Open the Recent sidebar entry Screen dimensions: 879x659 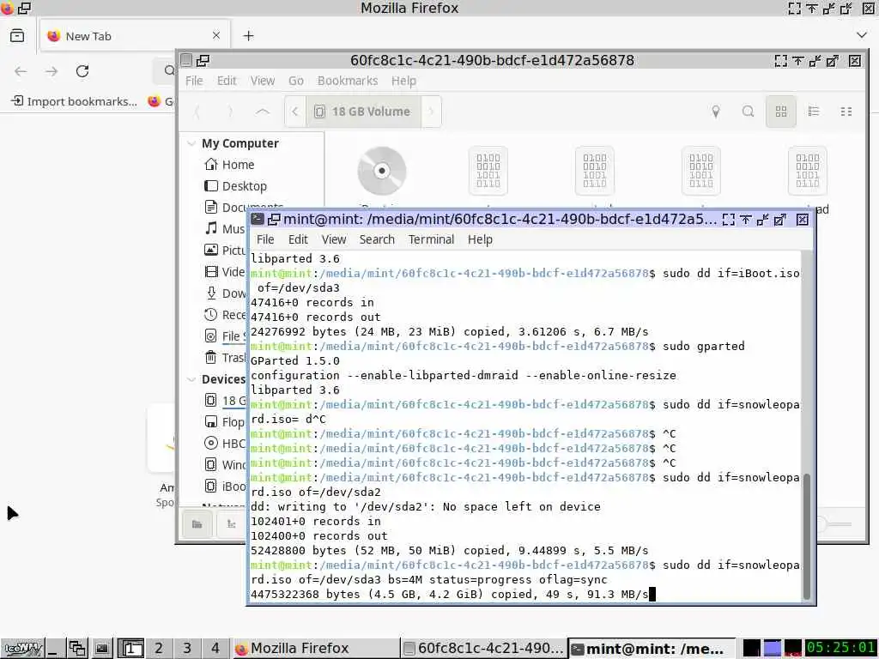point(226,315)
